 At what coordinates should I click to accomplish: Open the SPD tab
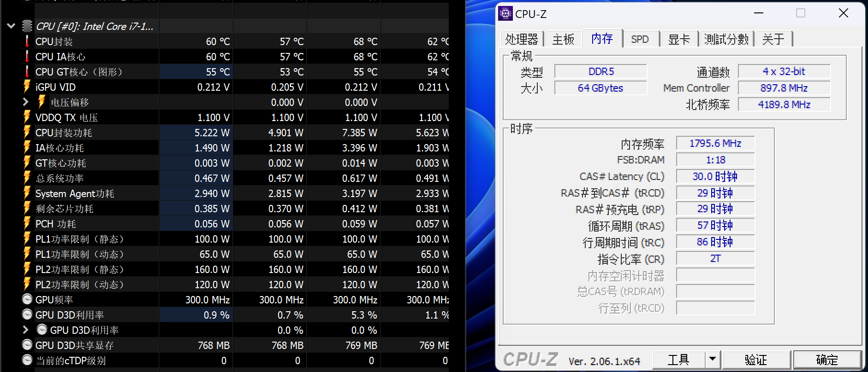click(x=640, y=39)
